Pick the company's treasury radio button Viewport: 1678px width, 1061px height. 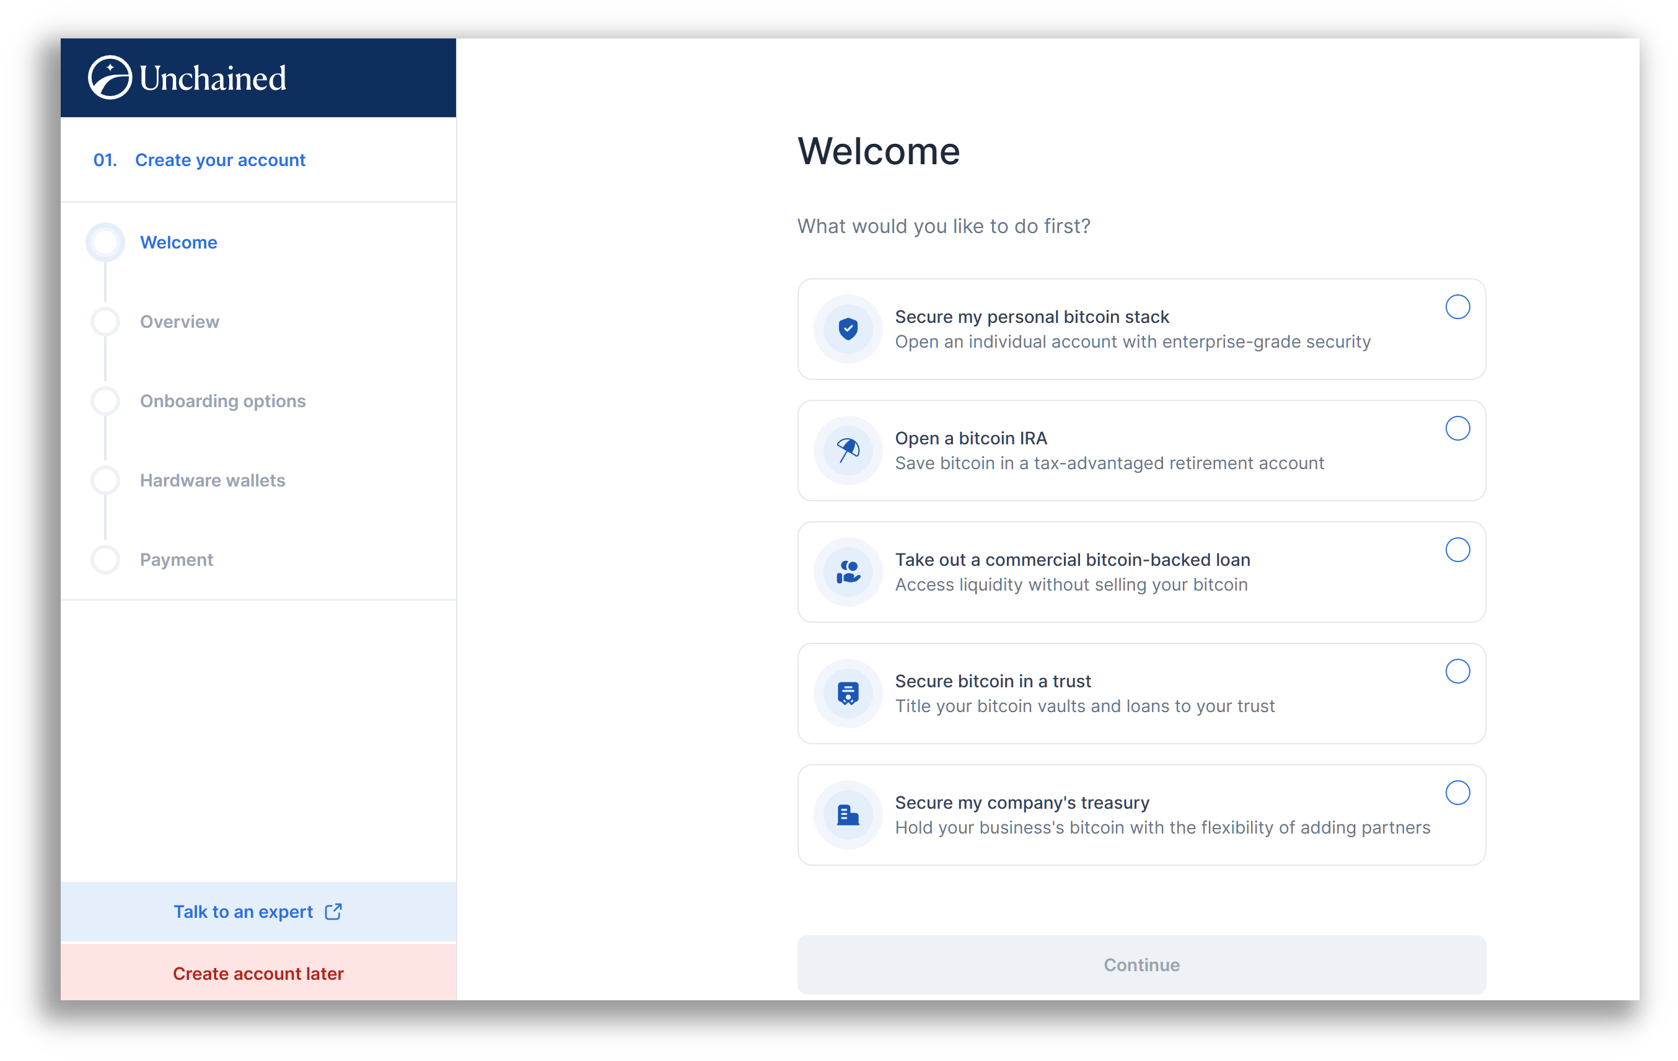[1457, 793]
